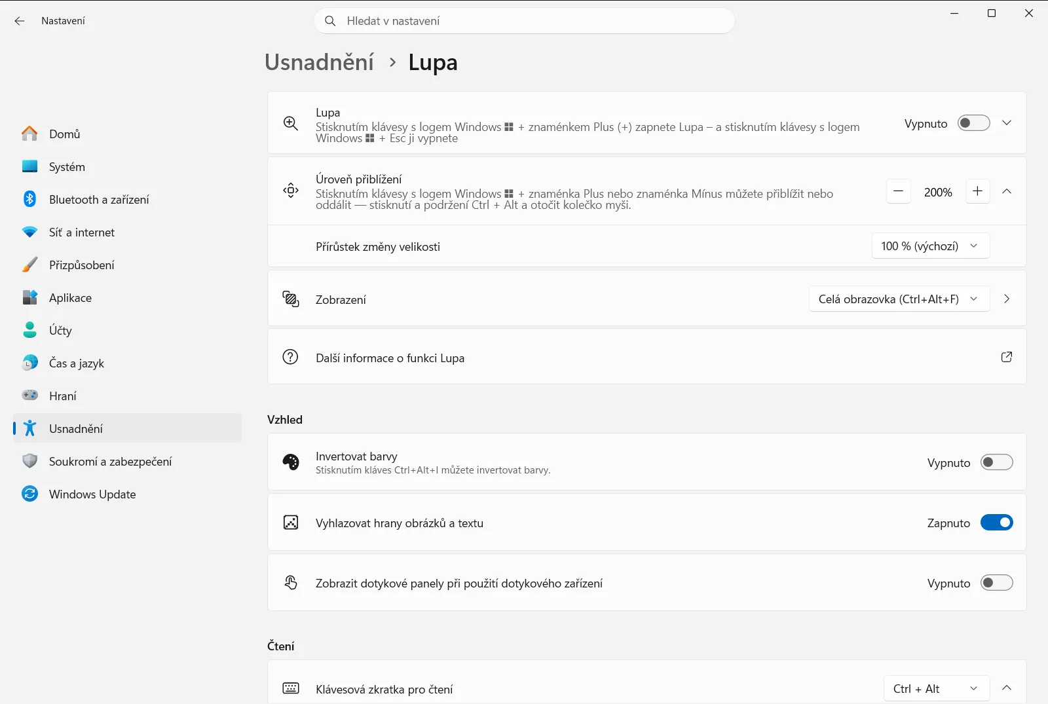This screenshot has width=1048, height=704.
Task: Go to Windows Update settings
Action: 127,494
